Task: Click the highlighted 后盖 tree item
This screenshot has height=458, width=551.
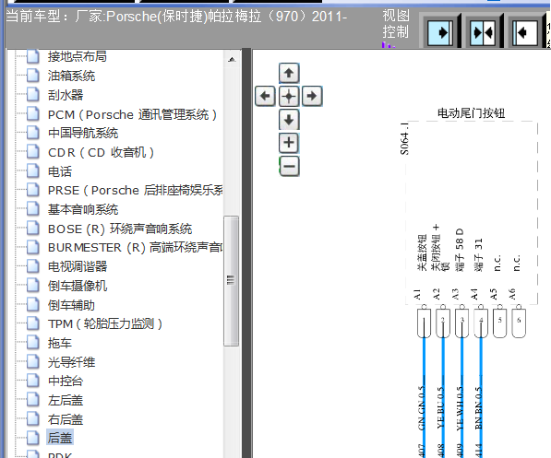Action: (60, 438)
